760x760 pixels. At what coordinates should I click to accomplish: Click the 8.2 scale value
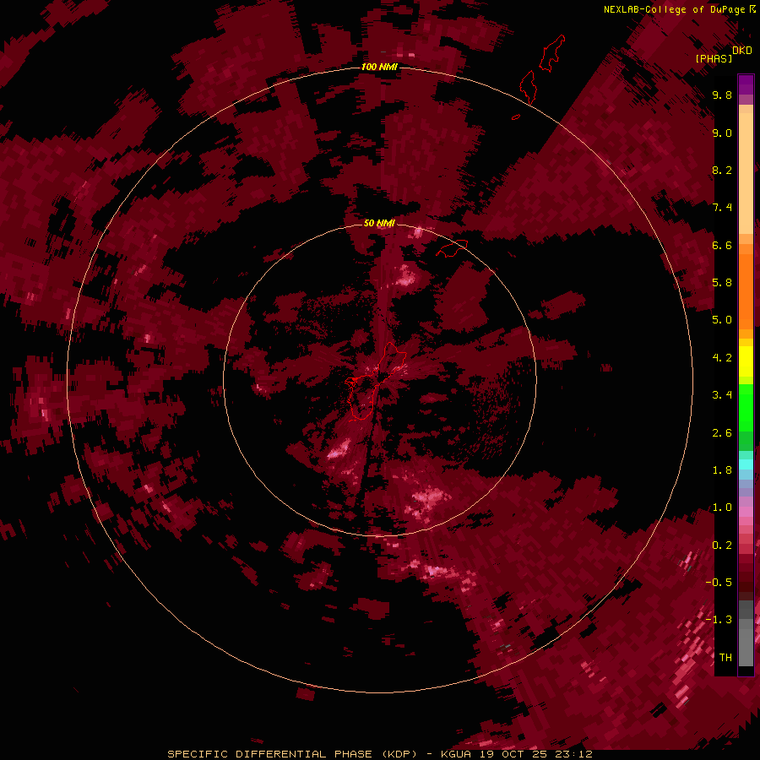click(x=722, y=170)
